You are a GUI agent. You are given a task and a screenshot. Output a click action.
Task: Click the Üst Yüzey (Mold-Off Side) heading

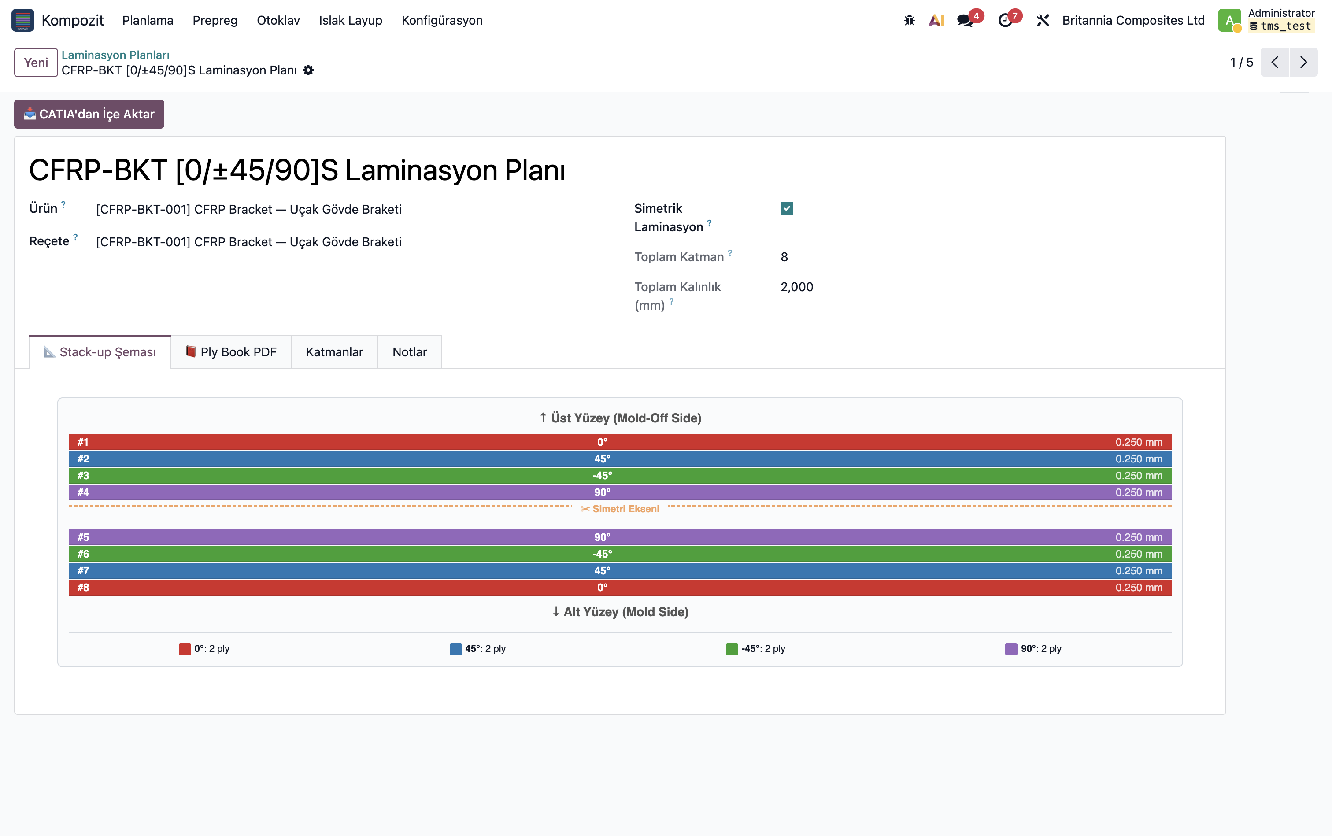click(x=620, y=418)
